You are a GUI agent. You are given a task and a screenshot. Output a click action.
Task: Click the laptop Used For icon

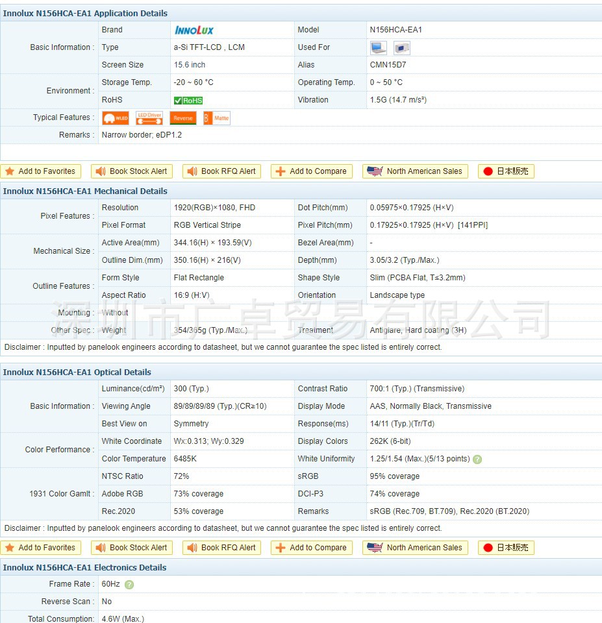(378, 47)
